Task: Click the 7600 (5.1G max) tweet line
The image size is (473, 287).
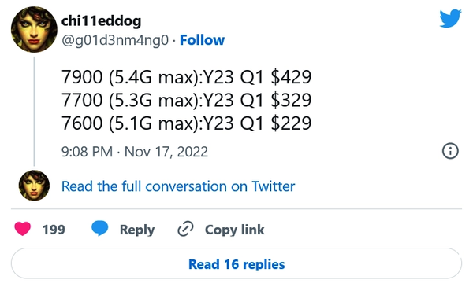Action: (186, 123)
